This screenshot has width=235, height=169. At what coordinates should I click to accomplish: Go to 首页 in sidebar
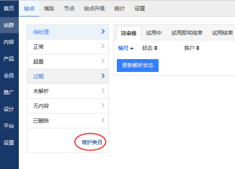[9, 8]
